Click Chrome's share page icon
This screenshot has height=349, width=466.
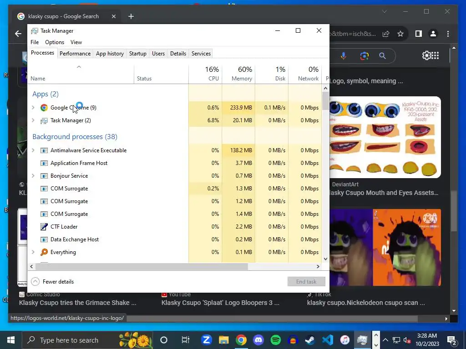click(x=386, y=34)
